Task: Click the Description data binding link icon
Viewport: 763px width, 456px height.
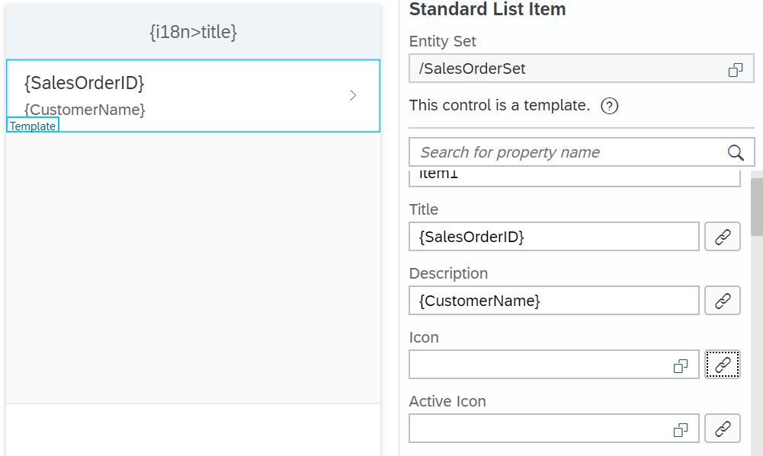Action: [x=723, y=301]
